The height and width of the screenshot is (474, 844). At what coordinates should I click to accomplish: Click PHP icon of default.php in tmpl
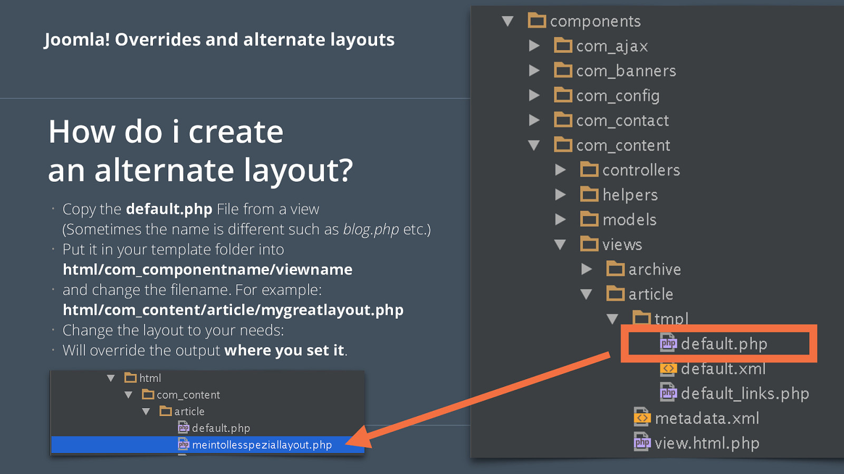pyautogui.click(x=668, y=343)
